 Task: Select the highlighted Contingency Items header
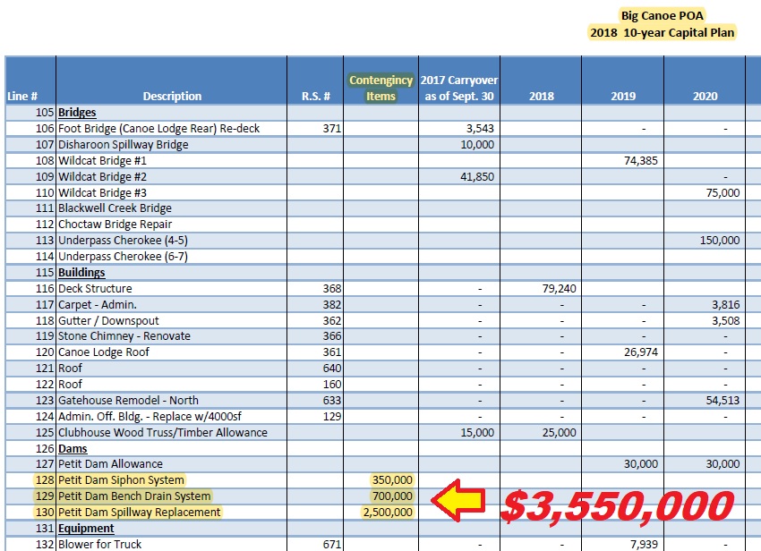380,88
